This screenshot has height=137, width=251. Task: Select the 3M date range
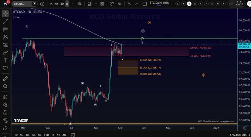click(34, 135)
